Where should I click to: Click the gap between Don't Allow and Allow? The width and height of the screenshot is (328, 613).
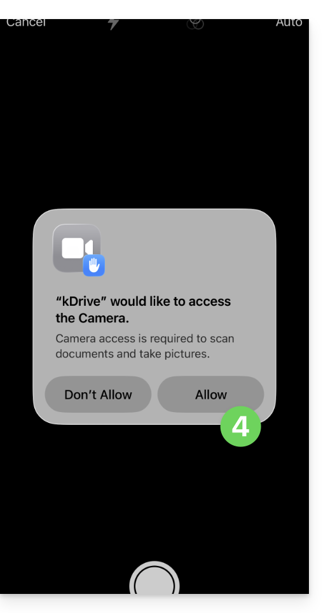coord(154,394)
